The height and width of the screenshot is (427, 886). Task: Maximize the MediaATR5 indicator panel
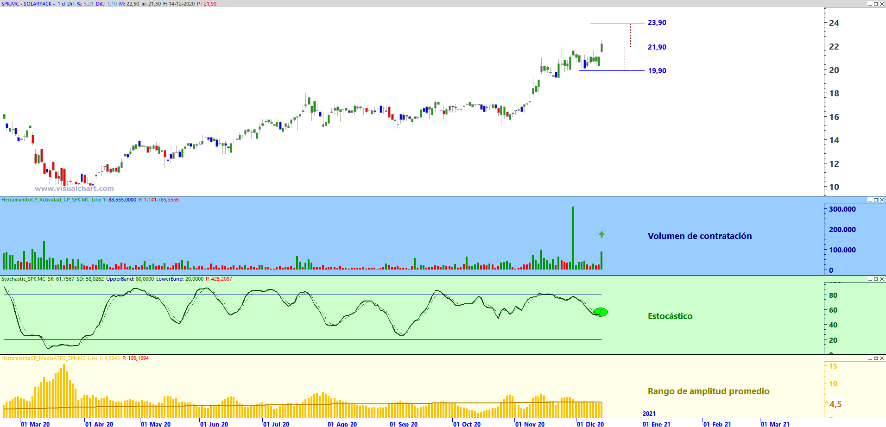pos(876,358)
